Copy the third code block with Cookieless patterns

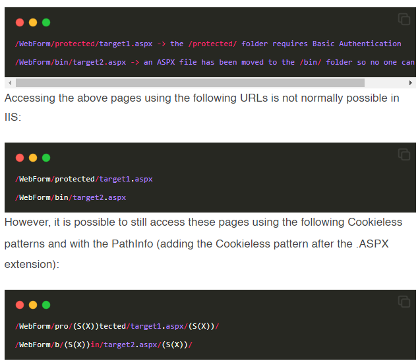click(404, 302)
